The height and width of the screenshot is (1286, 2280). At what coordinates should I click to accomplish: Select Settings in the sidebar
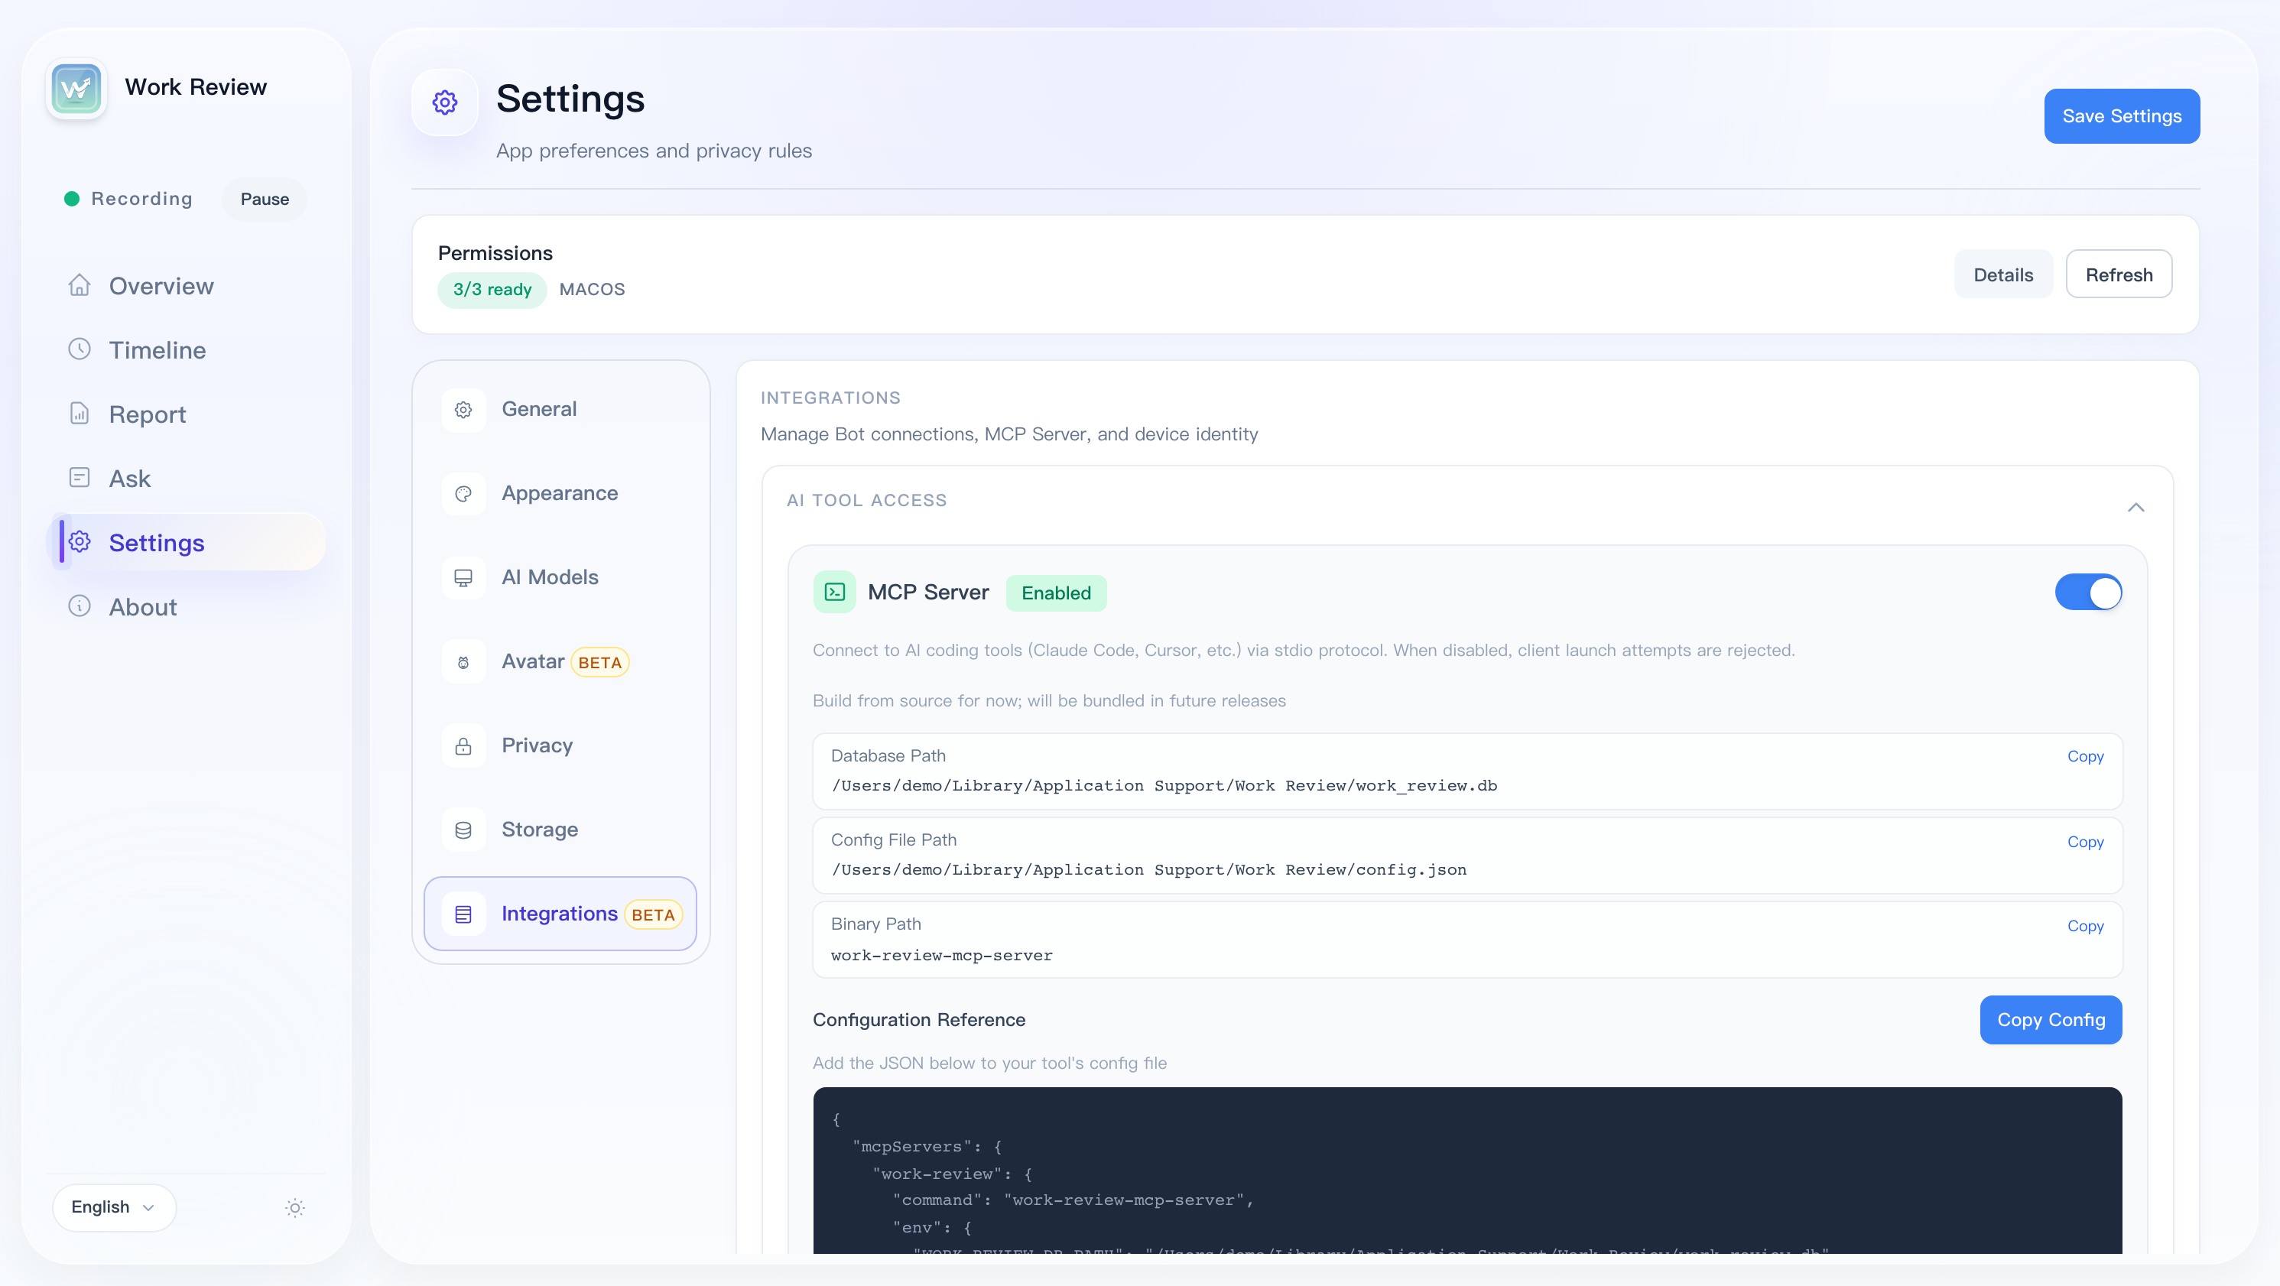(x=187, y=541)
